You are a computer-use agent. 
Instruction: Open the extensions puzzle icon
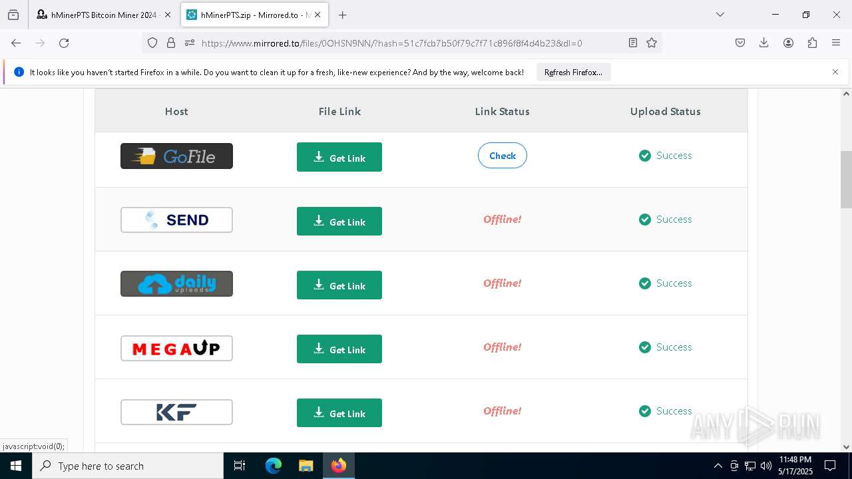point(812,43)
